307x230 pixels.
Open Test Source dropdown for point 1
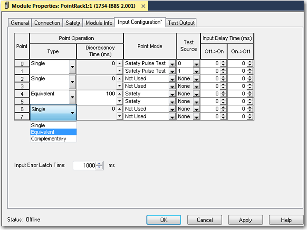pos(196,71)
